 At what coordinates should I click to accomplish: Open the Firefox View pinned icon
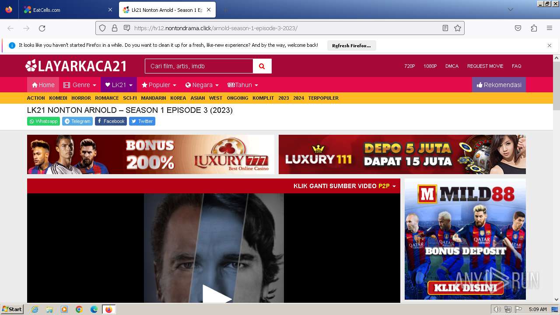pyautogui.click(x=9, y=10)
